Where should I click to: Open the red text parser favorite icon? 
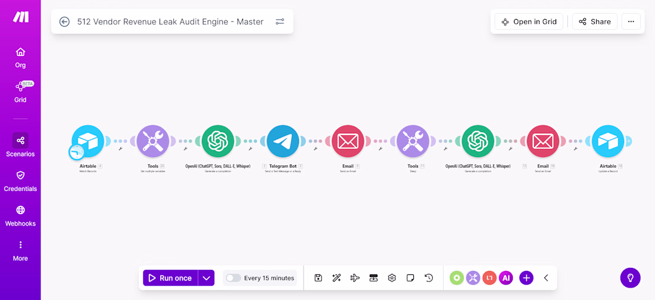click(x=489, y=278)
